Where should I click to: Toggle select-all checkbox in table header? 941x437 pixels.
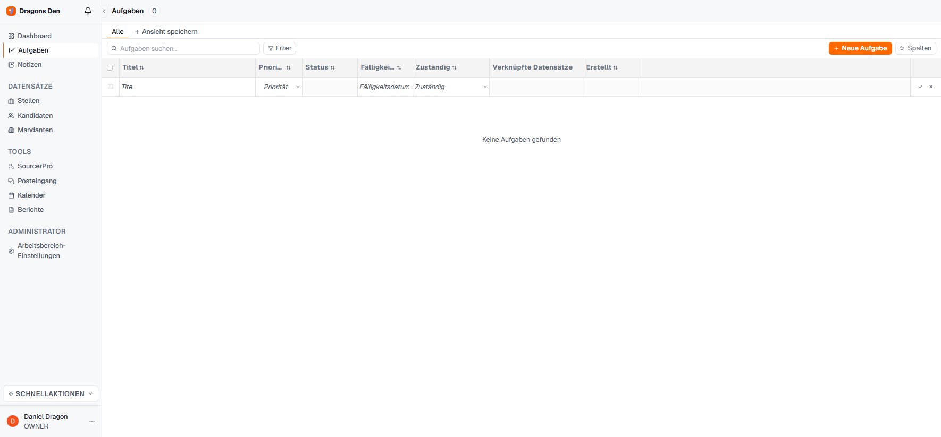click(x=110, y=67)
